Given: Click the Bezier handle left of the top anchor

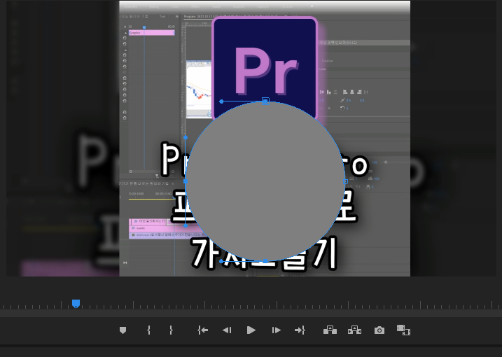Looking at the screenshot, I should (x=221, y=101).
